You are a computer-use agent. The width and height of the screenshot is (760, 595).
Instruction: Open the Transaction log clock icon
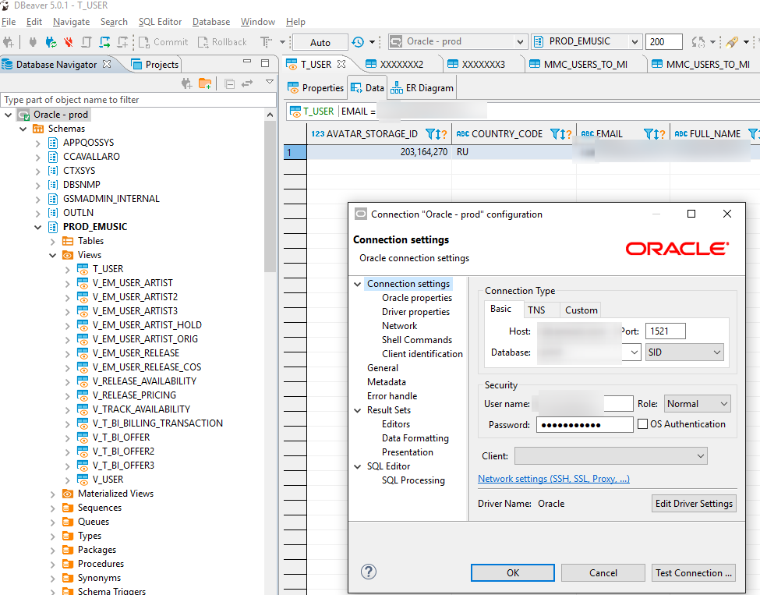point(358,42)
